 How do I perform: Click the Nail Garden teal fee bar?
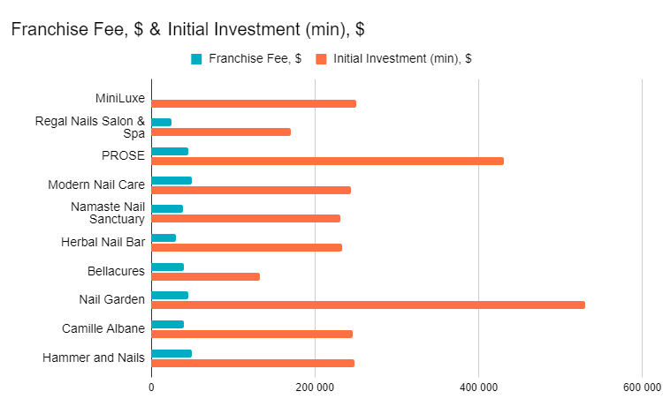[170, 296]
